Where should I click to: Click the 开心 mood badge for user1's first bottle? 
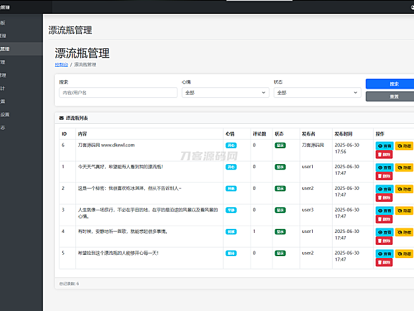[231, 167]
